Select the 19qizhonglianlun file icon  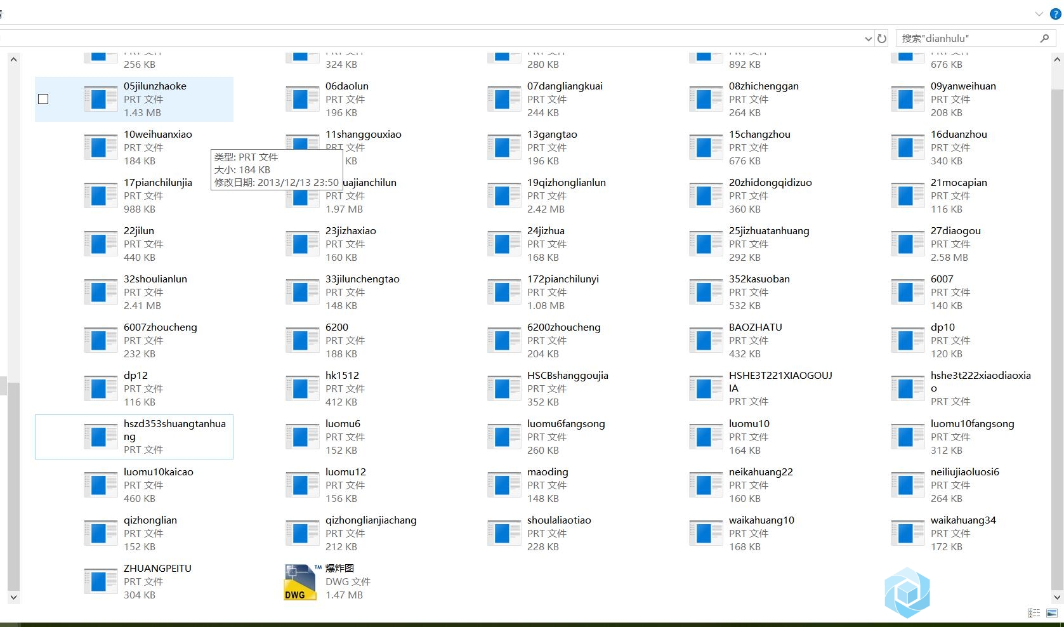click(x=504, y=195)
